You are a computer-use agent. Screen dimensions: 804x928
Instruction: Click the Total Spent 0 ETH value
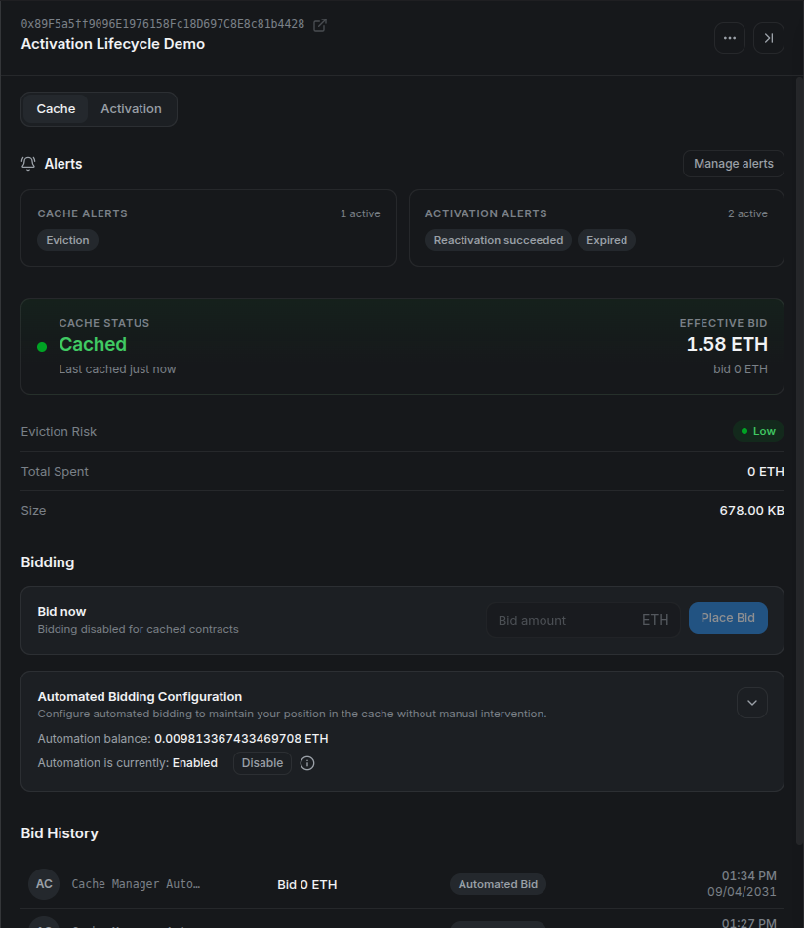(x=766, y=471)
